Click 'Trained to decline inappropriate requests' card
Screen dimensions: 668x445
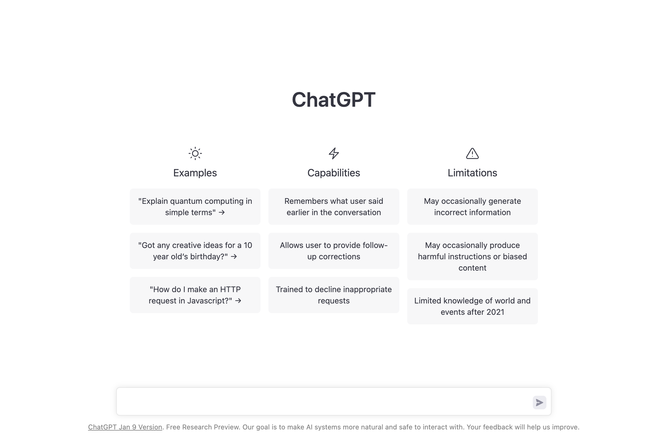pyautogui.click(x=334, y=294)
